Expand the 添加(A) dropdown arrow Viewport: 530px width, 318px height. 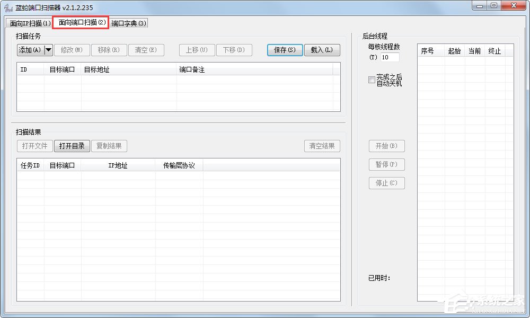(48, 50)
